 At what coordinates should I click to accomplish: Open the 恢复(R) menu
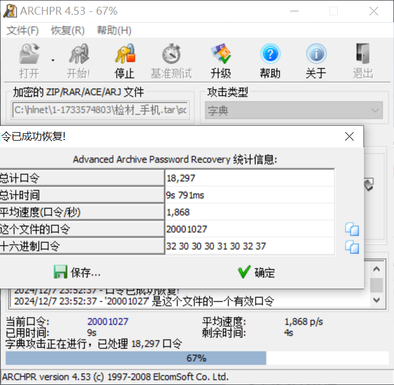pyautogui.click(x=68, y=31)
